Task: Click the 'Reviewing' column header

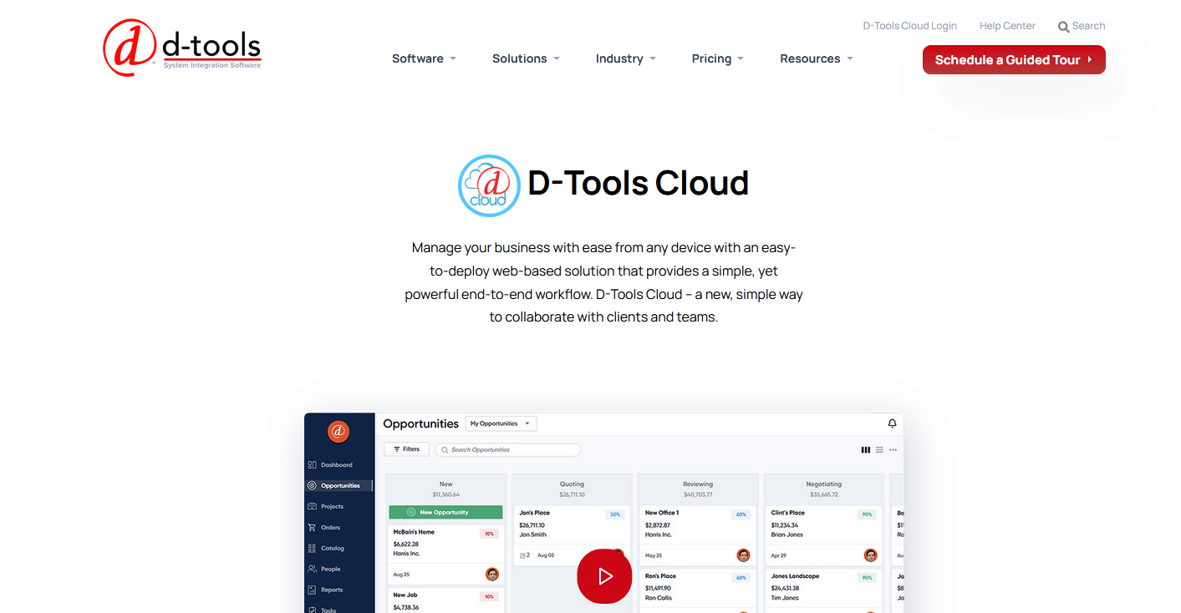Action: click(698, 484)
